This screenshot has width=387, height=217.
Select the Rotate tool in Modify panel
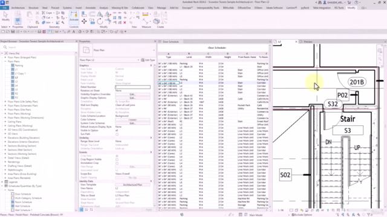(100, 22)
